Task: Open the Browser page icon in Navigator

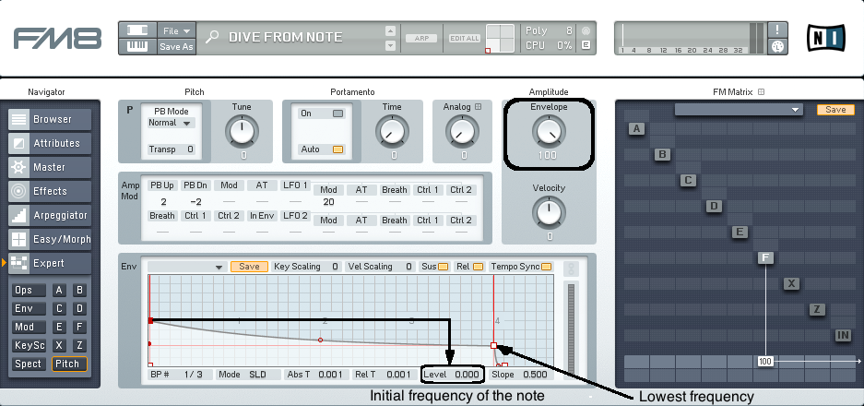Action: [x=19, y=119]
